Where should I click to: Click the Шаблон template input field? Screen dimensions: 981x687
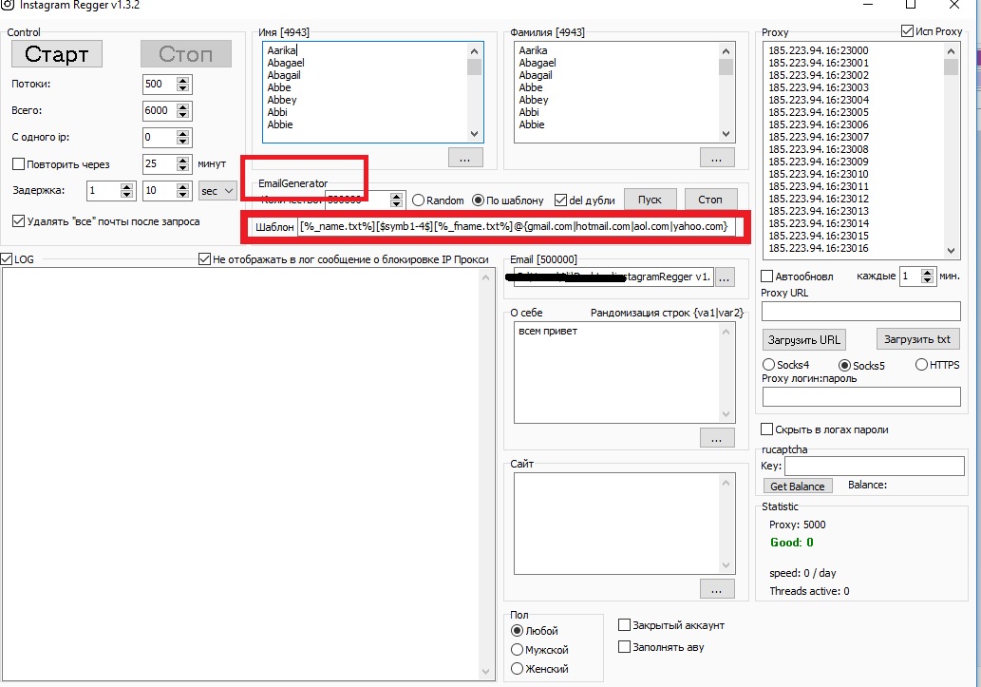click(x=517, y=227)
